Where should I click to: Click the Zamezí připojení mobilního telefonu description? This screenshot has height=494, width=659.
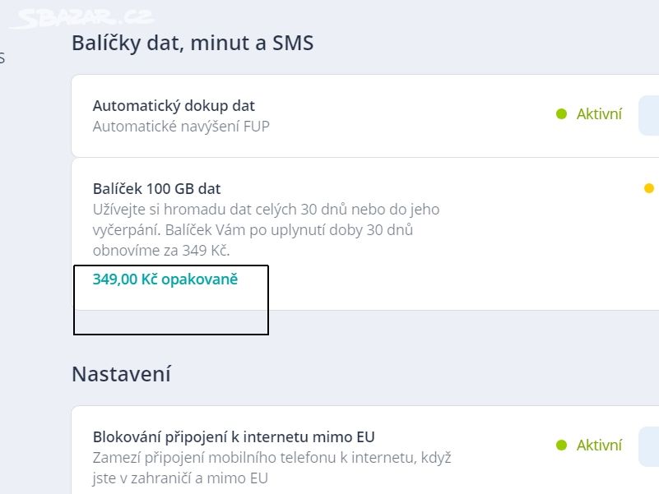click(272, 468)
